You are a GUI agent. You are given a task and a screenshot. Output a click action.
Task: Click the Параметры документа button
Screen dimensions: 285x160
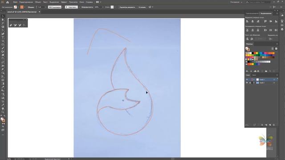tap(127, 7)
